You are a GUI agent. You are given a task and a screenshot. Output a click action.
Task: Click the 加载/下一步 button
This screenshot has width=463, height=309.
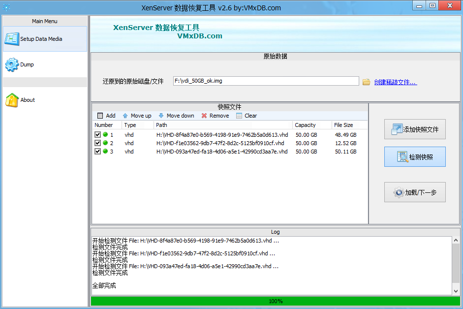pos(415,192)
